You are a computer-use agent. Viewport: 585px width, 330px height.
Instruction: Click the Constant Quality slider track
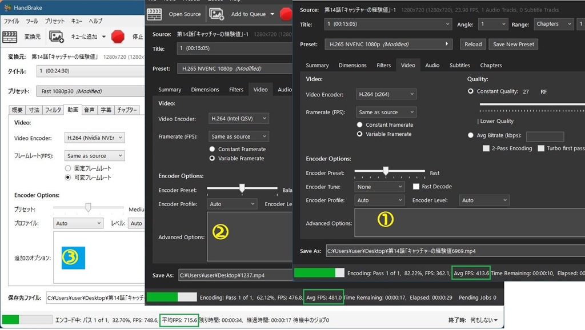pos(531,105)
